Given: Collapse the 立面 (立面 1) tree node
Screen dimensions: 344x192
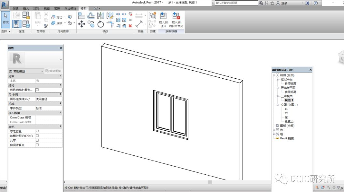Looking at the screenshot, I should point(278,105).
